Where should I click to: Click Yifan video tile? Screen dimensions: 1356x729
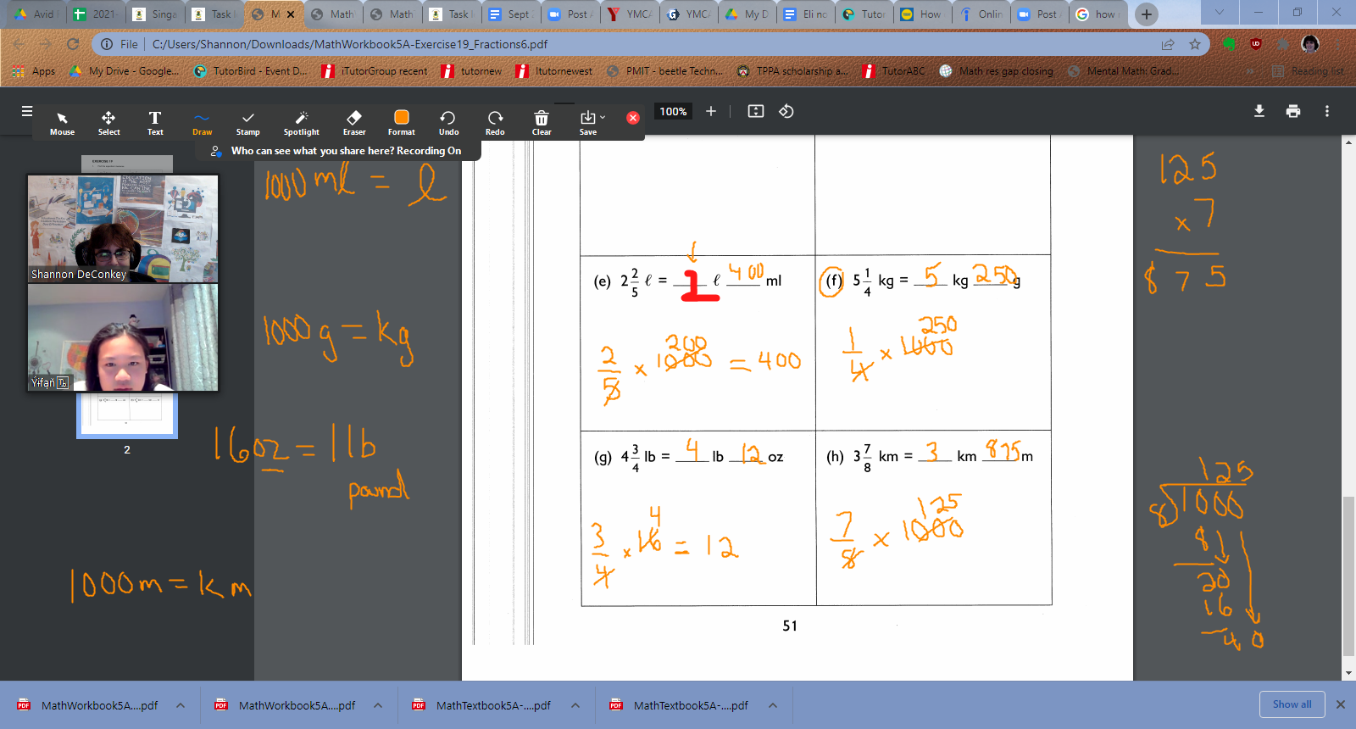[123, 337]
